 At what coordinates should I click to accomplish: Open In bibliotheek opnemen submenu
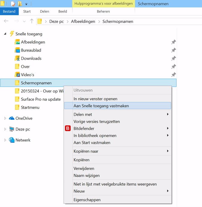(x=117, y=136)
